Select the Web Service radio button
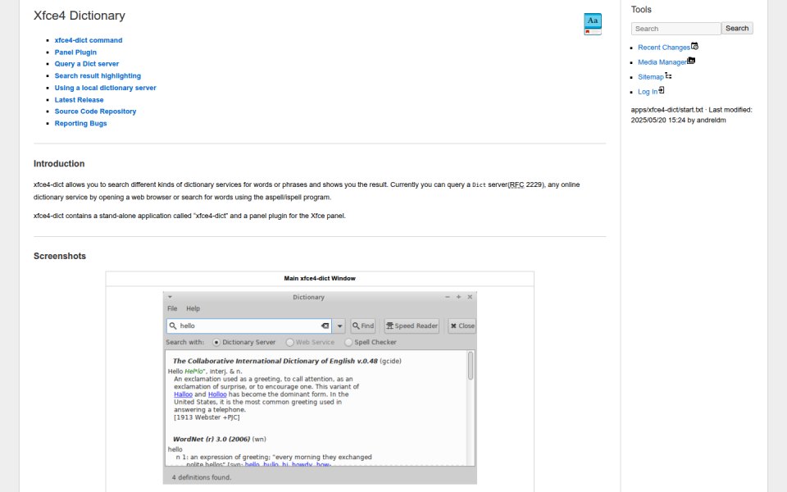 (x=289, y=343)
